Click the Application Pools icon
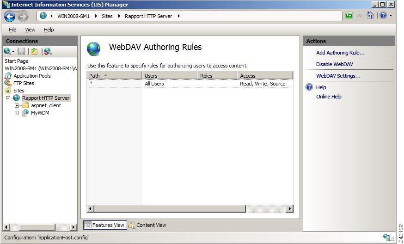The height and width of the screenshot is (244, 404). point(8,76)
